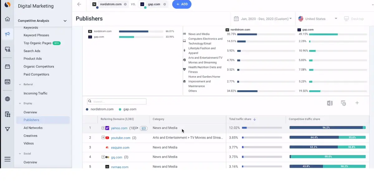
Task: Toggle nordstrom.com legend in table
Action: [100, 109]
